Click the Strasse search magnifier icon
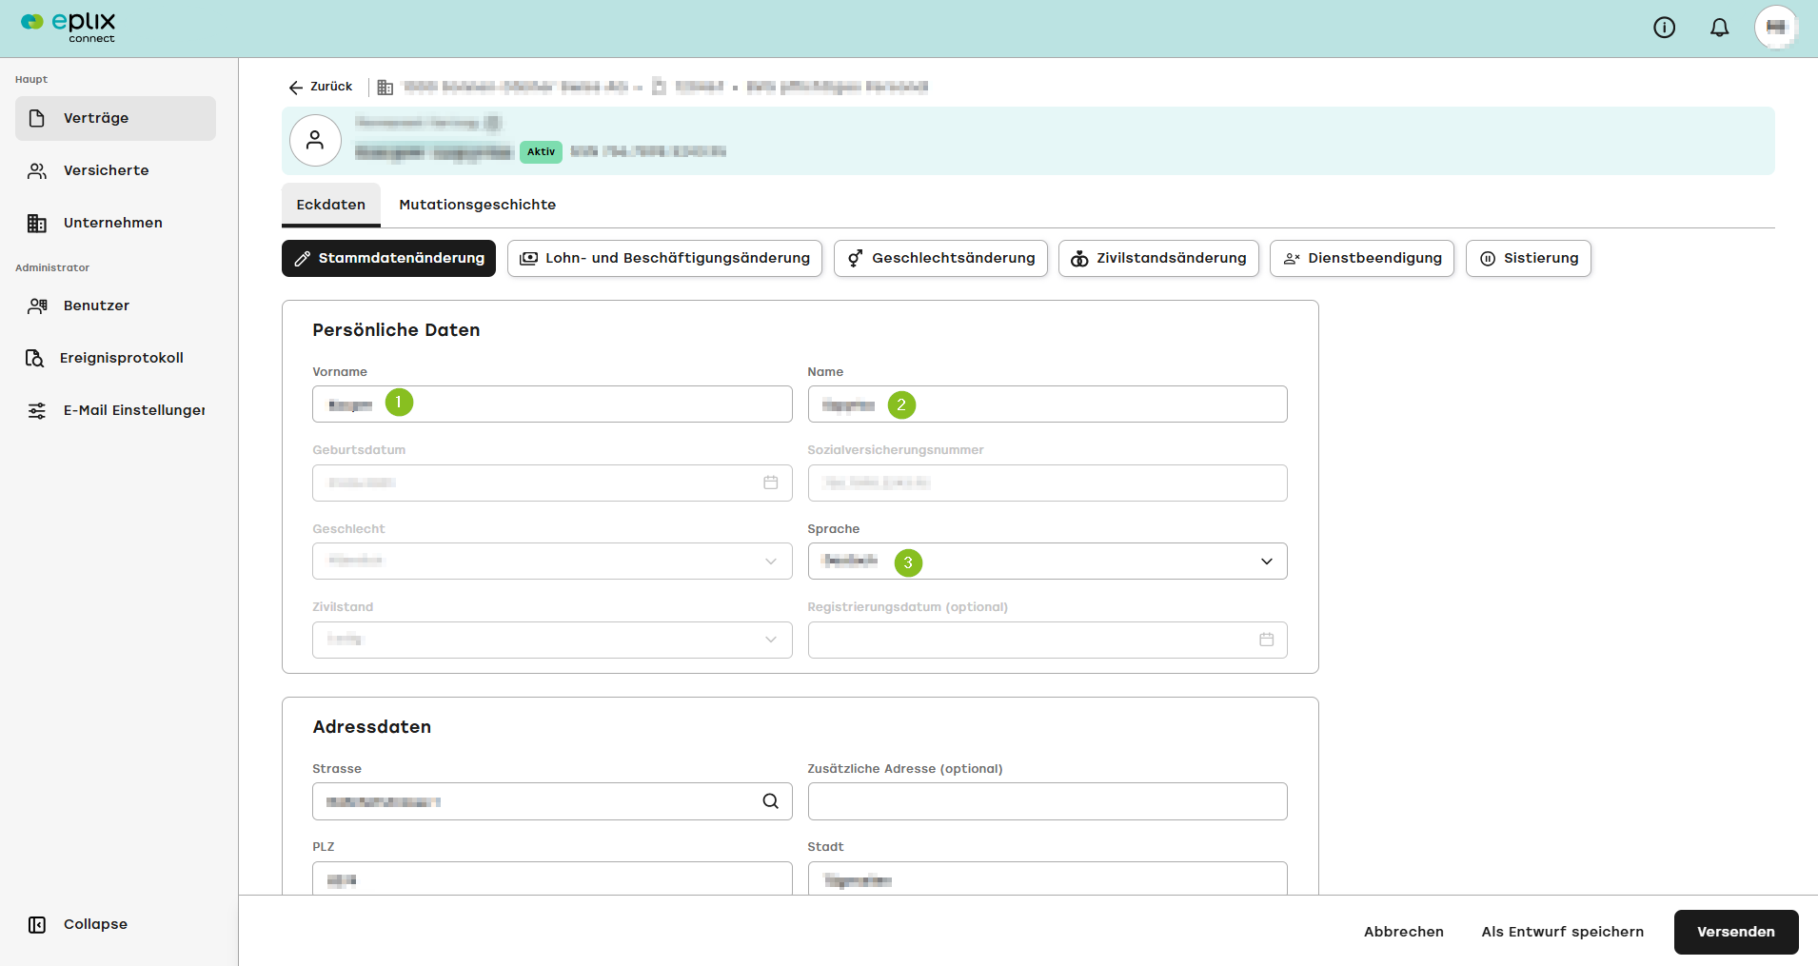 (770, 801)
